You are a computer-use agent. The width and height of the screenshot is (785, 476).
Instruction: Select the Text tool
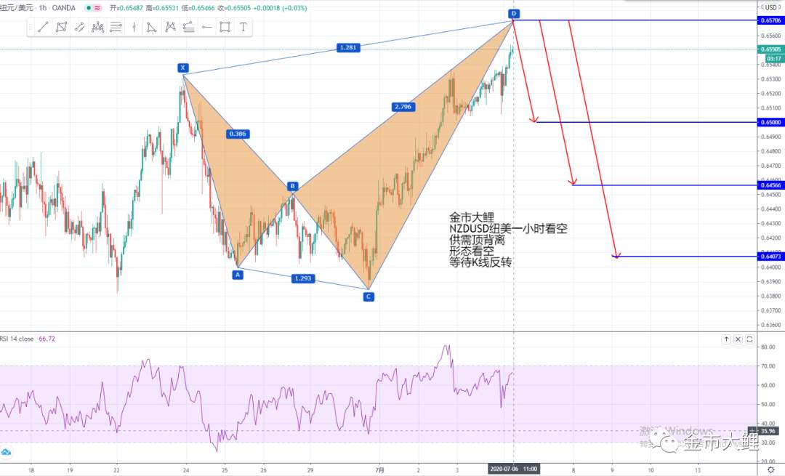tap(243, 27)
